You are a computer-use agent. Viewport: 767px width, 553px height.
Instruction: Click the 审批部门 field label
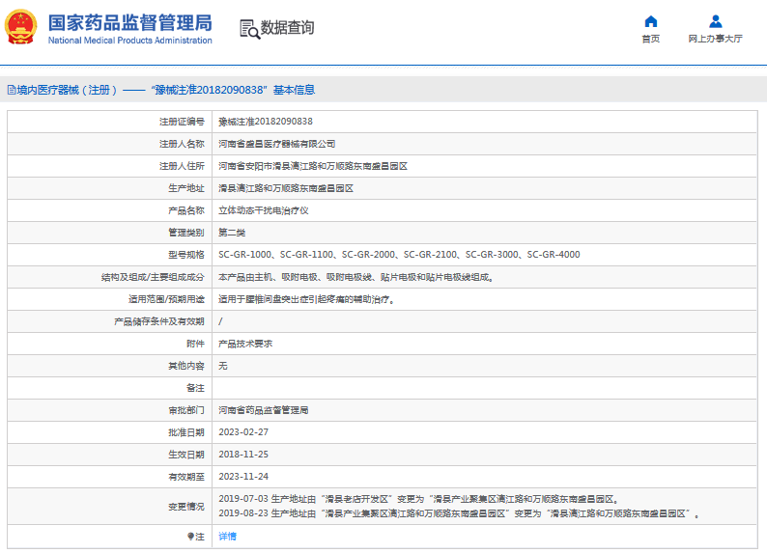click(185, 410)
